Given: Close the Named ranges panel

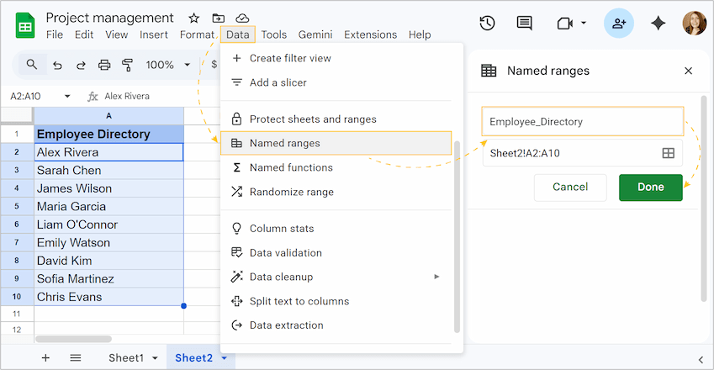Looking at the screenshot, I should tap(688, 71).
